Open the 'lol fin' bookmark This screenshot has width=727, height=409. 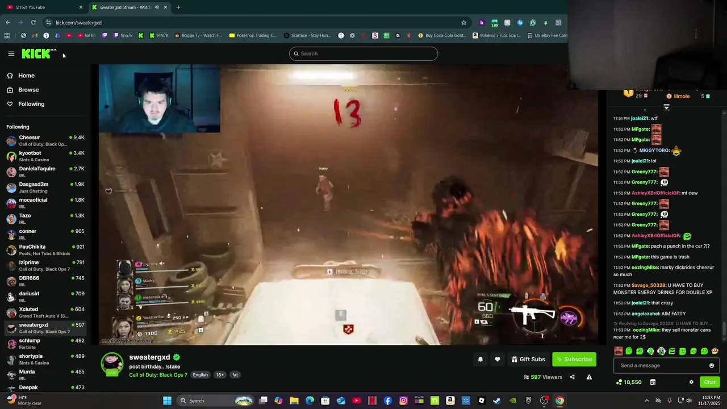point(86,35)
